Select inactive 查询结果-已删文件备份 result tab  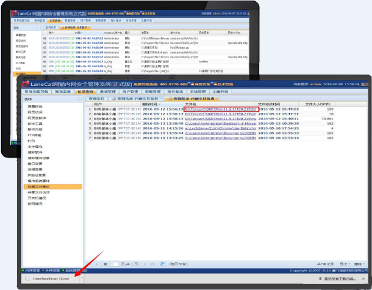pyautogui.click(x=138, y=98)
